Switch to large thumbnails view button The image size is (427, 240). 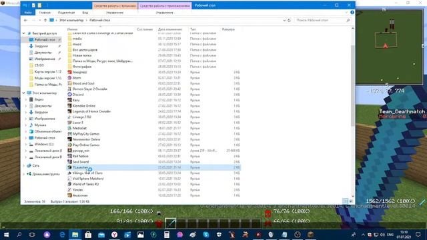351,201
